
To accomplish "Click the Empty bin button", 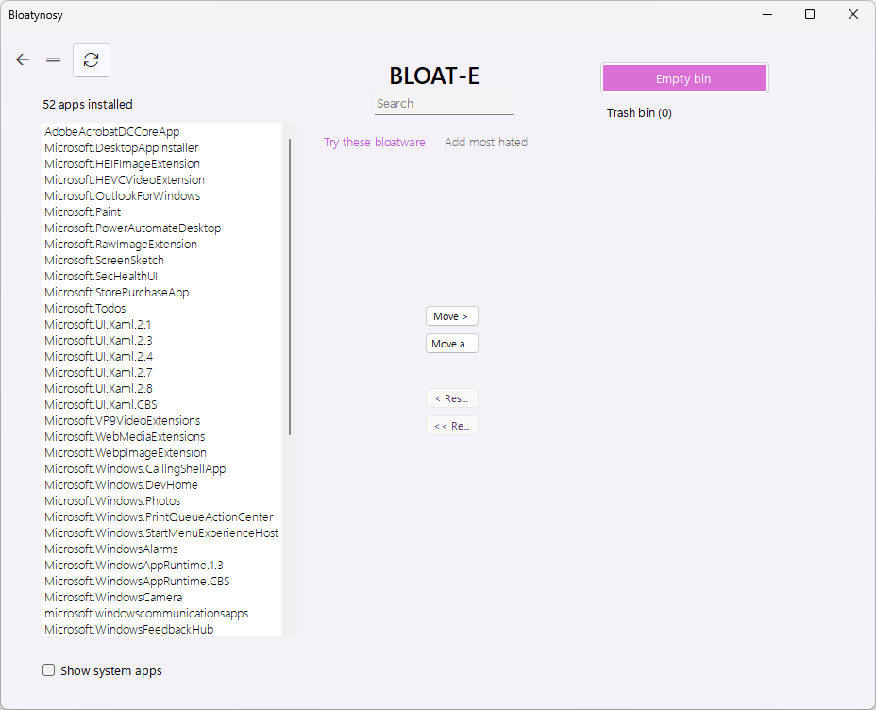I will (684, 78).
